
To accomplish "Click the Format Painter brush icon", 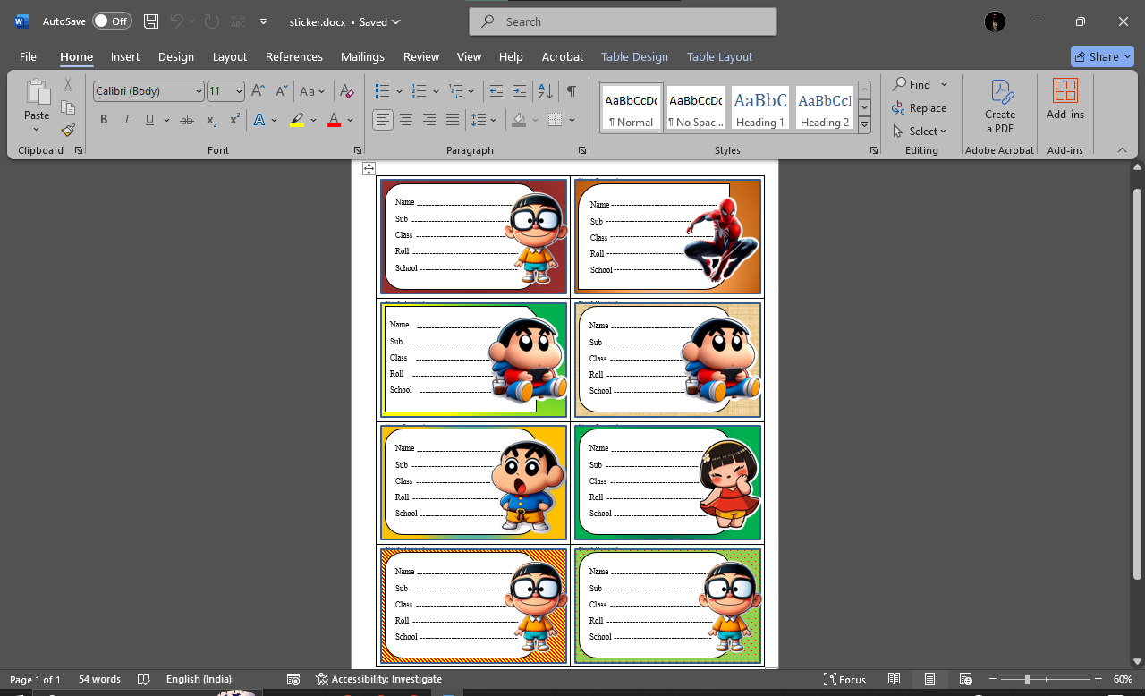I will (68, 130).
